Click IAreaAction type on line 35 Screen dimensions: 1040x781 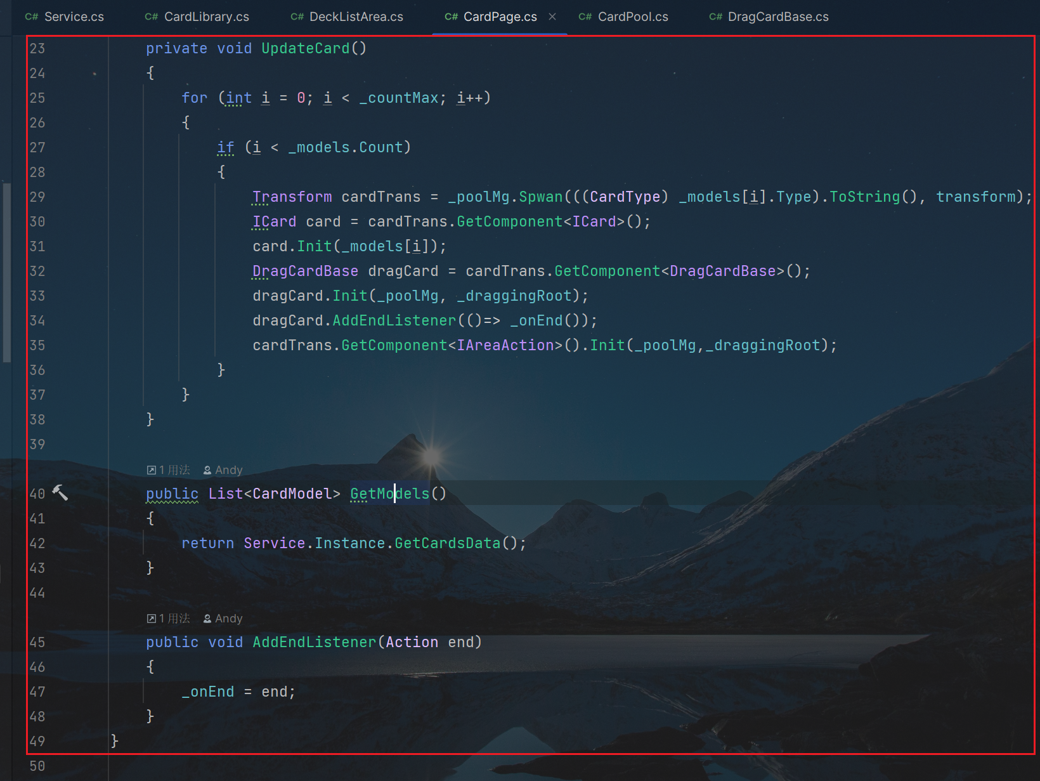pyautogui.click(x=505, y=345)
